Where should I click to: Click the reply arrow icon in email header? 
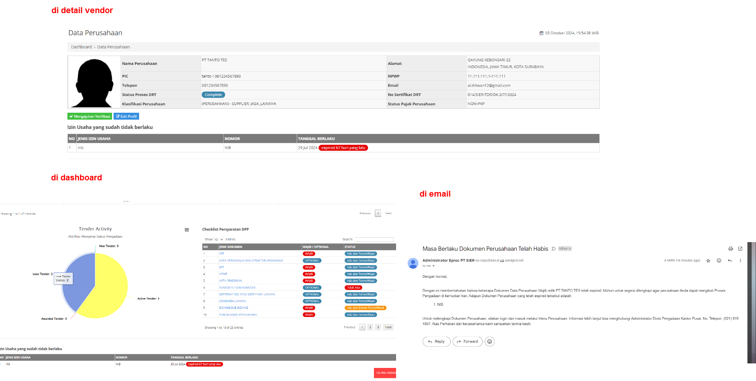click(730, 261)
